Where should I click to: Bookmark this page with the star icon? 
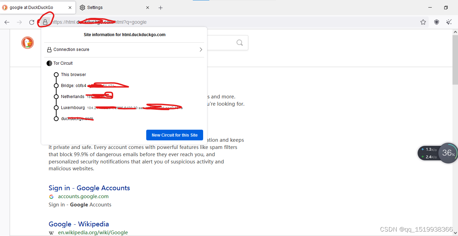[x=423, y=22]
